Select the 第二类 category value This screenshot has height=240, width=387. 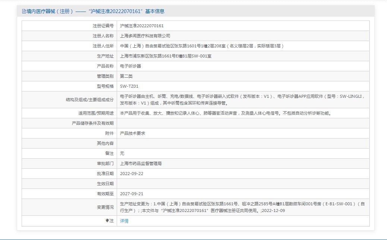point(126,76)
